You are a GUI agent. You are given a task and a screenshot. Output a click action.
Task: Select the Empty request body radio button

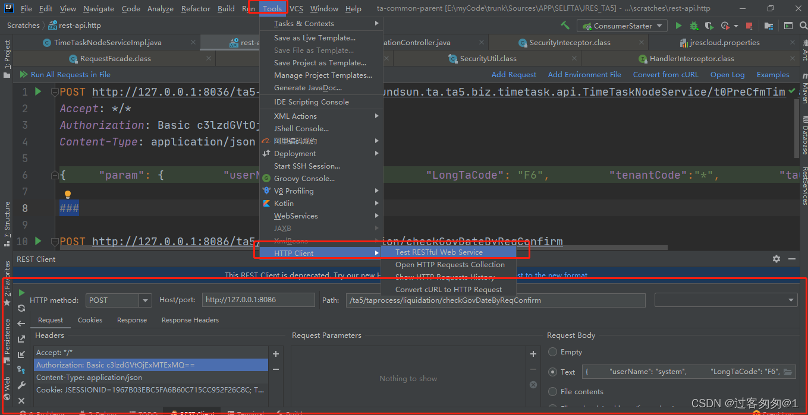[553, 352]
